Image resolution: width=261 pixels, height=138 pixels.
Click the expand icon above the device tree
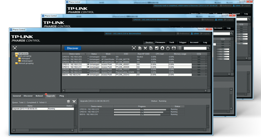tap(15, 48)
